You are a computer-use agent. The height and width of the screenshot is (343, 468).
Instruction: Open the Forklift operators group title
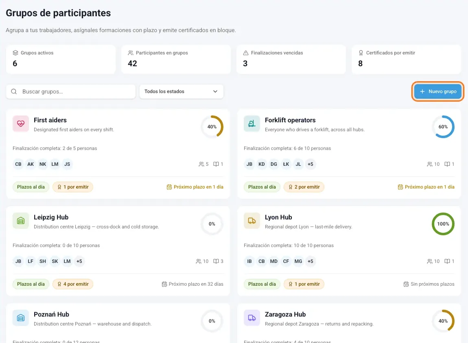pos(290,120)
